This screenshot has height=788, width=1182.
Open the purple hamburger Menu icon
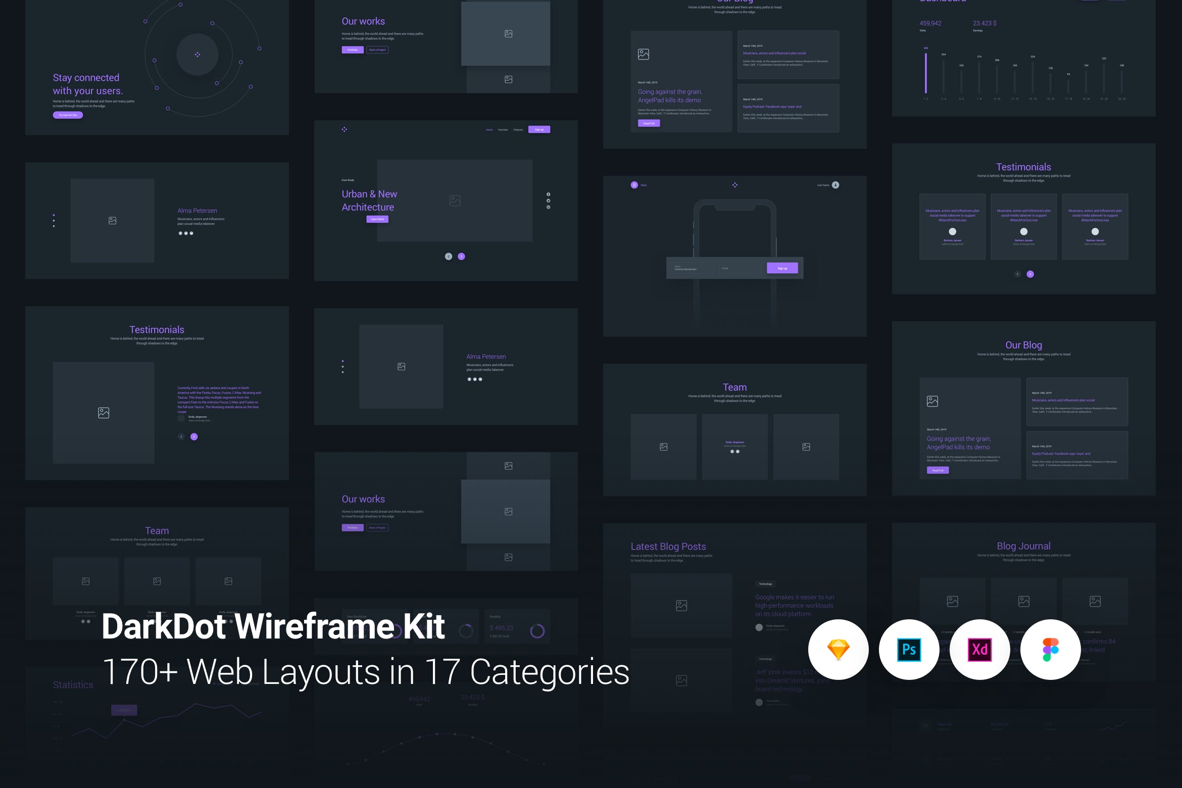coord(633,185)
